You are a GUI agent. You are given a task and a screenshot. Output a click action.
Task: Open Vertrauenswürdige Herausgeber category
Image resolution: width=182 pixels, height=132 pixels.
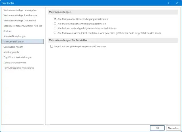19,10
